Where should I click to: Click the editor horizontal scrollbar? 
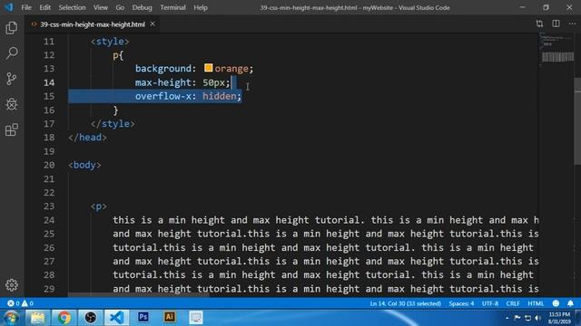click(x=138, y=295)
